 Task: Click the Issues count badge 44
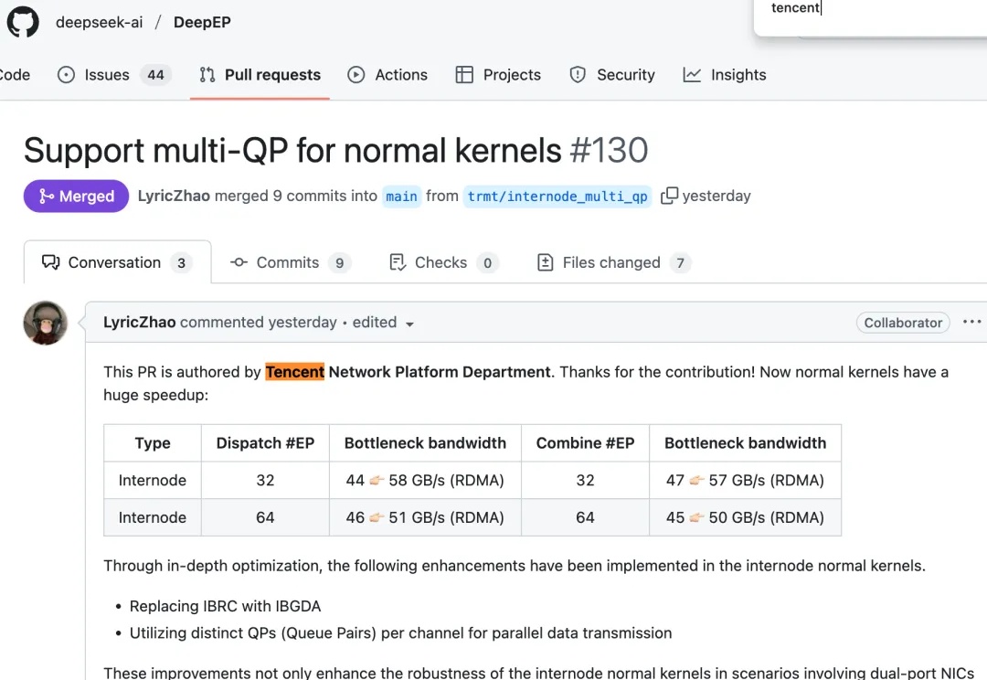pyautogui.click(x=155, y=75)
